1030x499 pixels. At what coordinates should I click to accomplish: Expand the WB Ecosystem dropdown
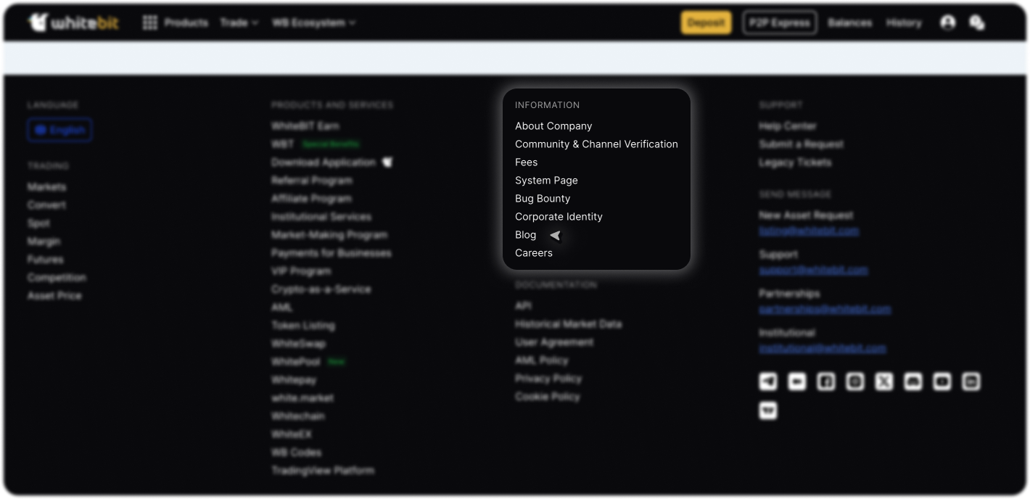tap(314, 22)
